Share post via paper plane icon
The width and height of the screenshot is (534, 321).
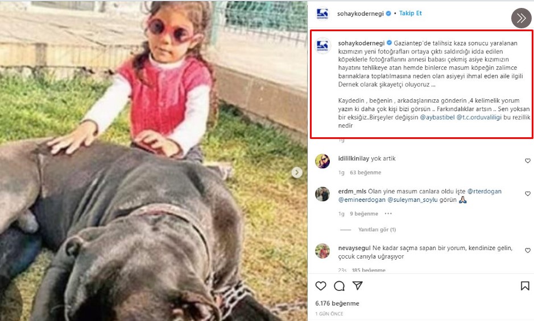point(358,285)
